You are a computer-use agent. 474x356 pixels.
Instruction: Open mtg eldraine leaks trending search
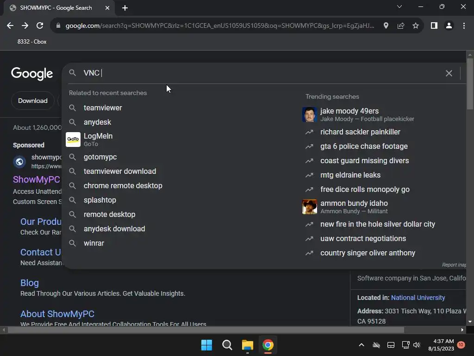(x=350, y=175)
